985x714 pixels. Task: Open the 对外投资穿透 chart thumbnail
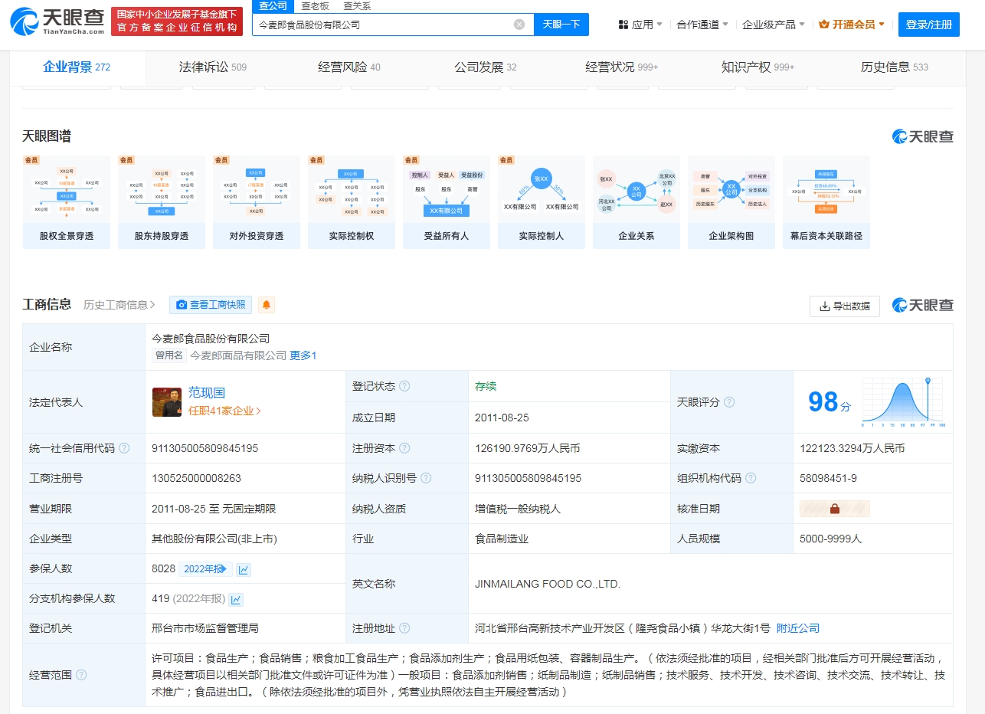(257, 202)
